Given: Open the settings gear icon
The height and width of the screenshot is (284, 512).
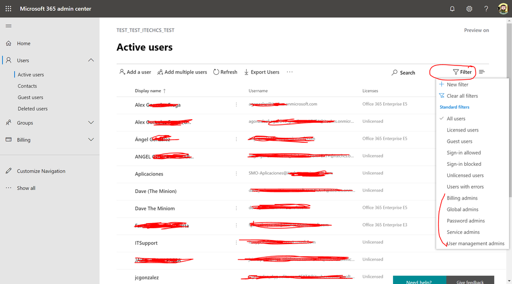Looking at the screenshot, I should [x=469, y=9].
